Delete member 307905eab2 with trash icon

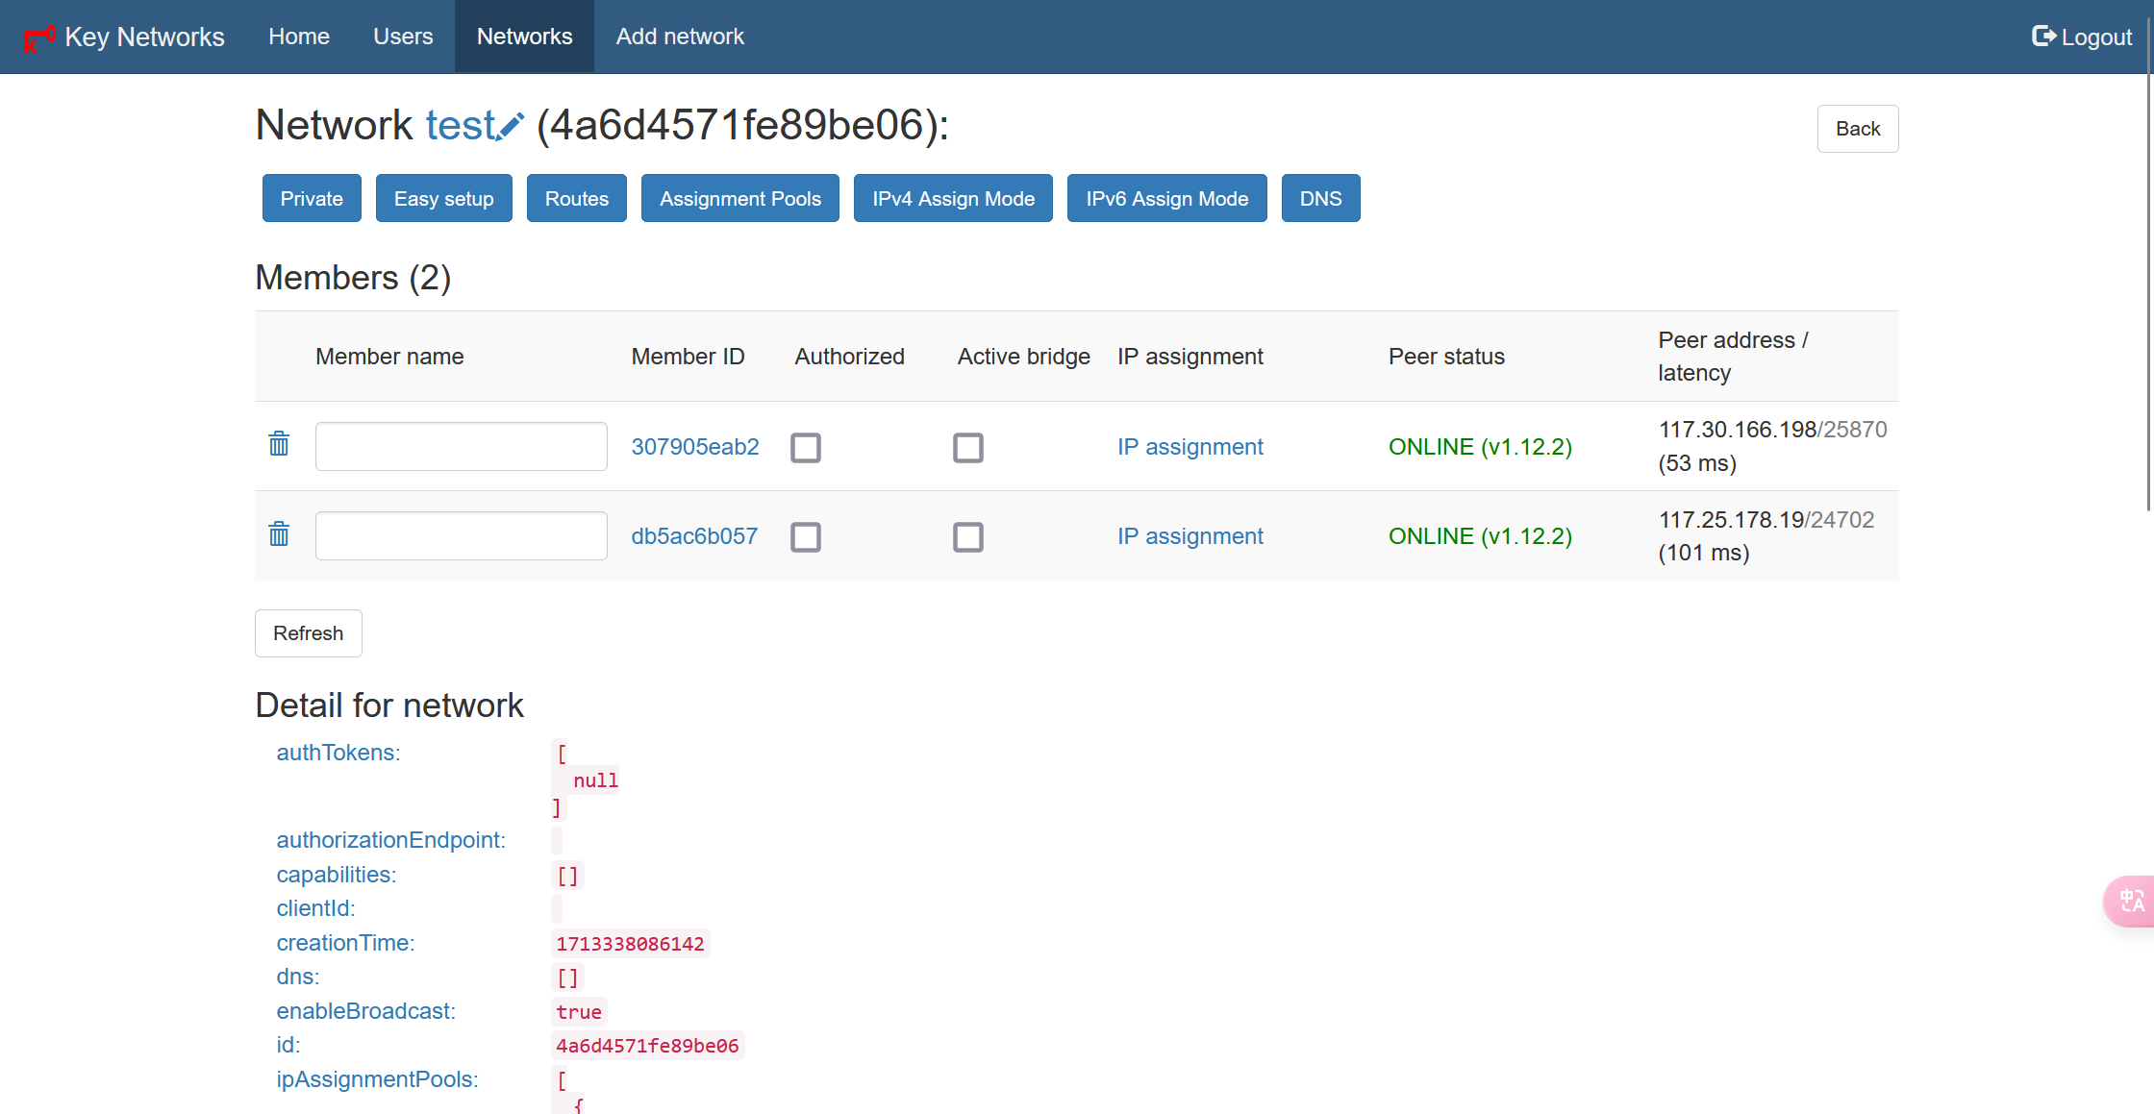(x=279, y=444)
